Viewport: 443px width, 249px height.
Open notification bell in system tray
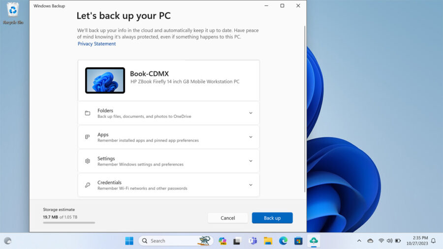click(x=433, y=241)
